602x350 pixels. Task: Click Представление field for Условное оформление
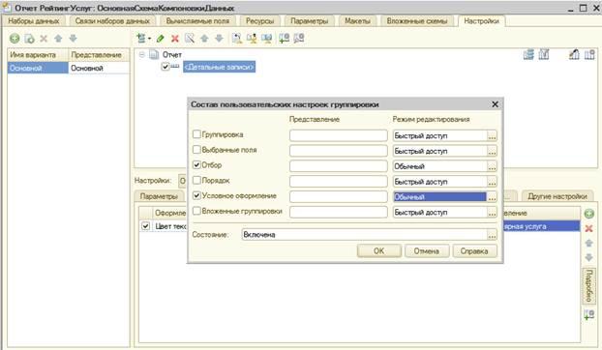click(338, 197)
